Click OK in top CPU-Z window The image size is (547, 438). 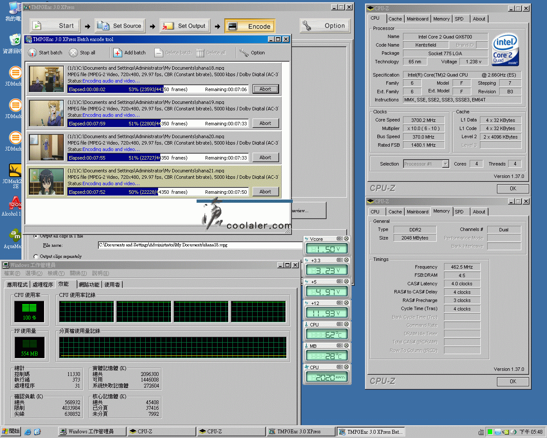click(513, 189)
